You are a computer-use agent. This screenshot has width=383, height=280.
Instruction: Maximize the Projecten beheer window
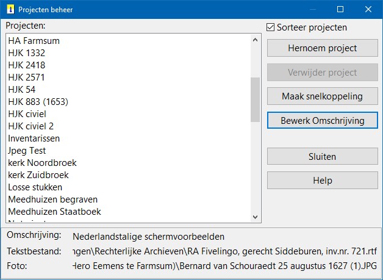pyautogui.click(x=340, y=10)
